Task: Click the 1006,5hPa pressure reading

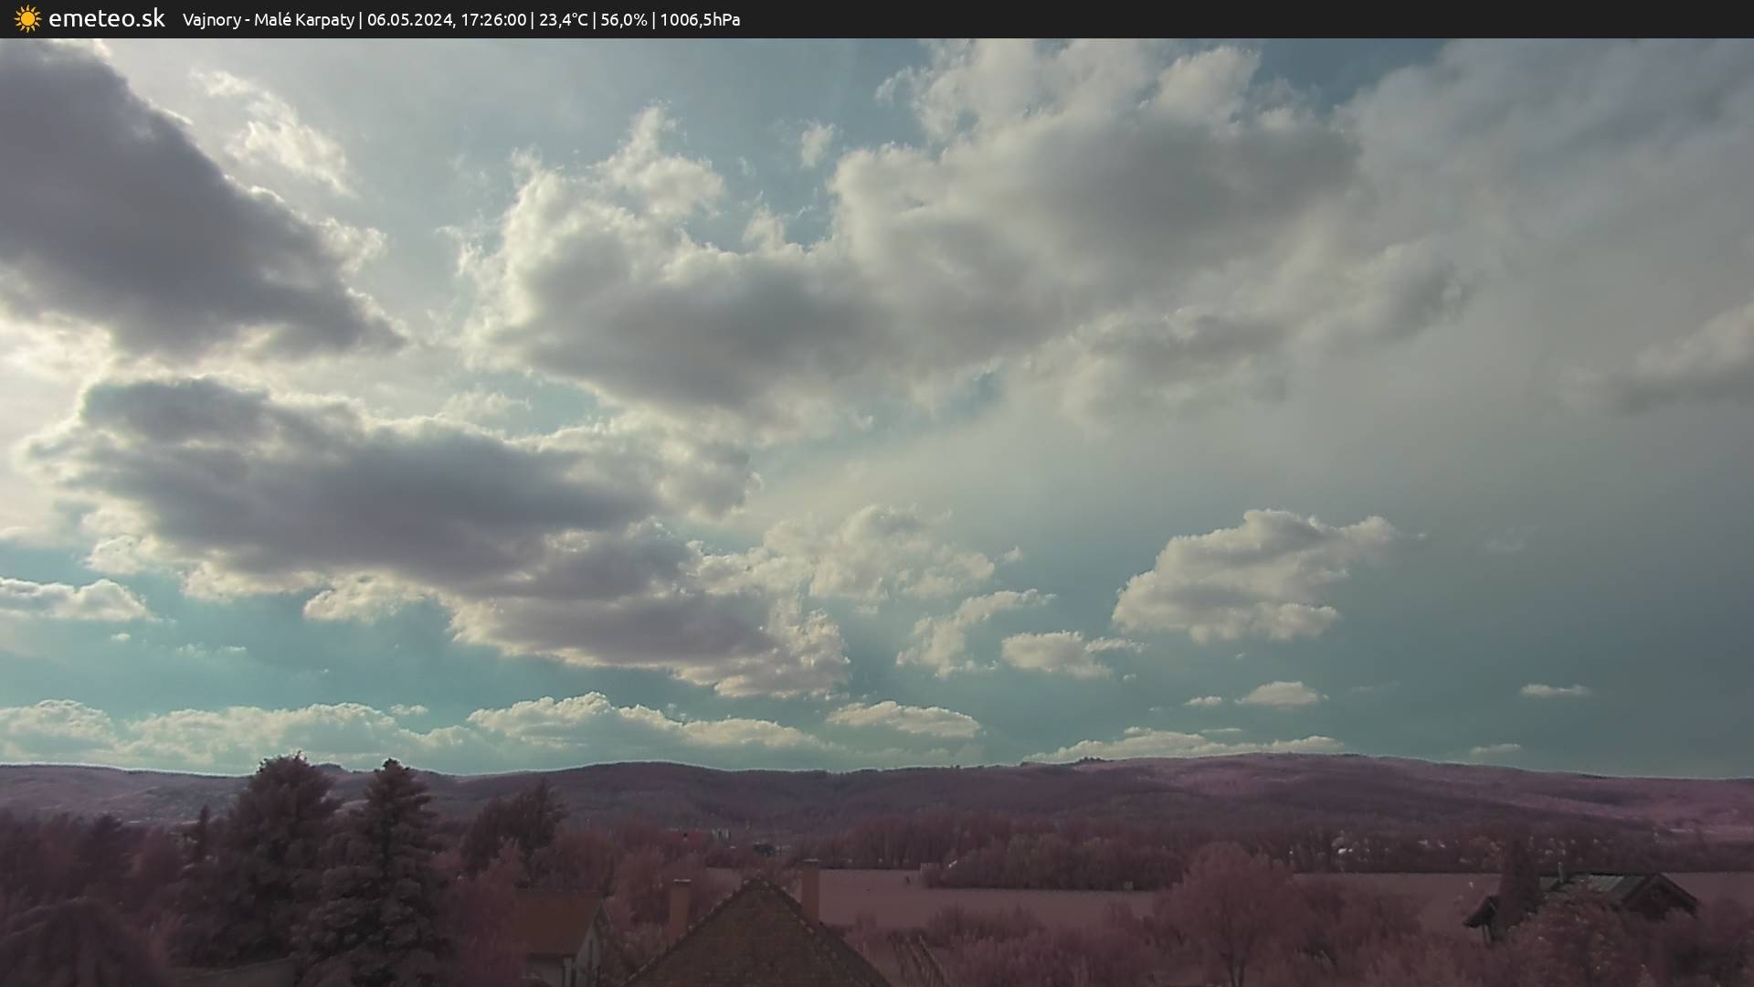Action: pos(700,19)
